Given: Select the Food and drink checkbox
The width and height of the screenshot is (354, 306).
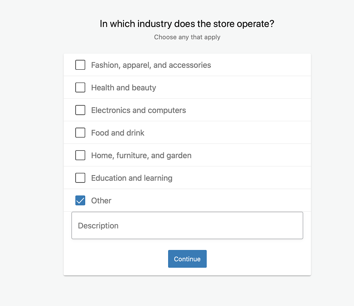Looking at the screenshot, I should pos(80,132).
